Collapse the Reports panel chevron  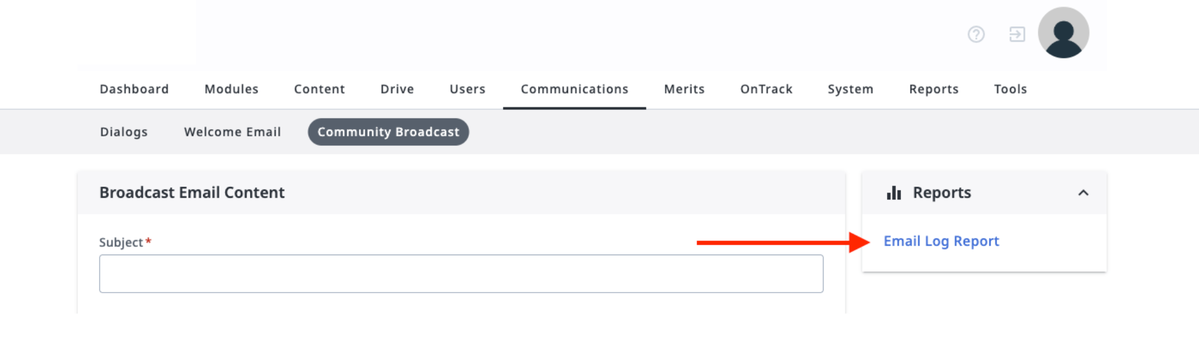pyautogui.click(x=1083, y=193)
